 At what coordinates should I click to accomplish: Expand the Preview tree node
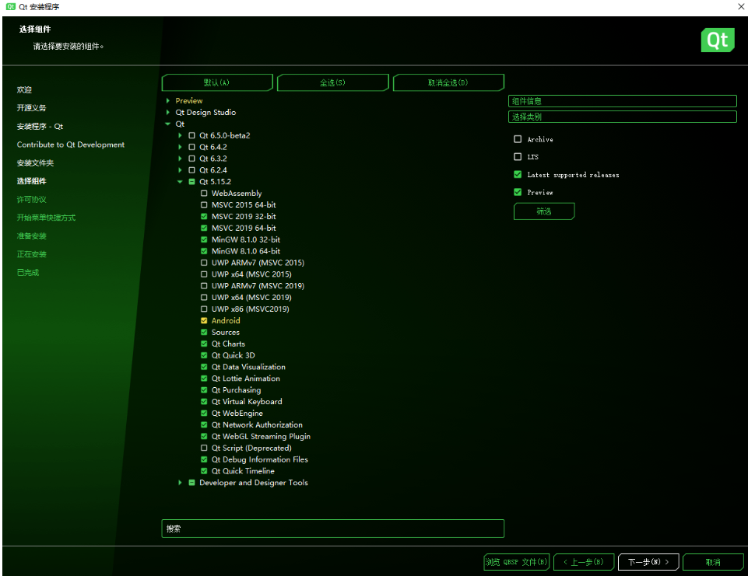coord(168,100)
